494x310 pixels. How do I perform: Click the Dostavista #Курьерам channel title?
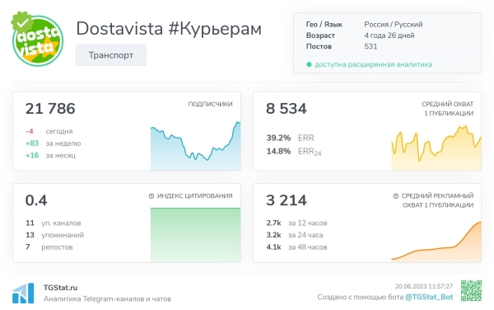[x=169, y=29]
